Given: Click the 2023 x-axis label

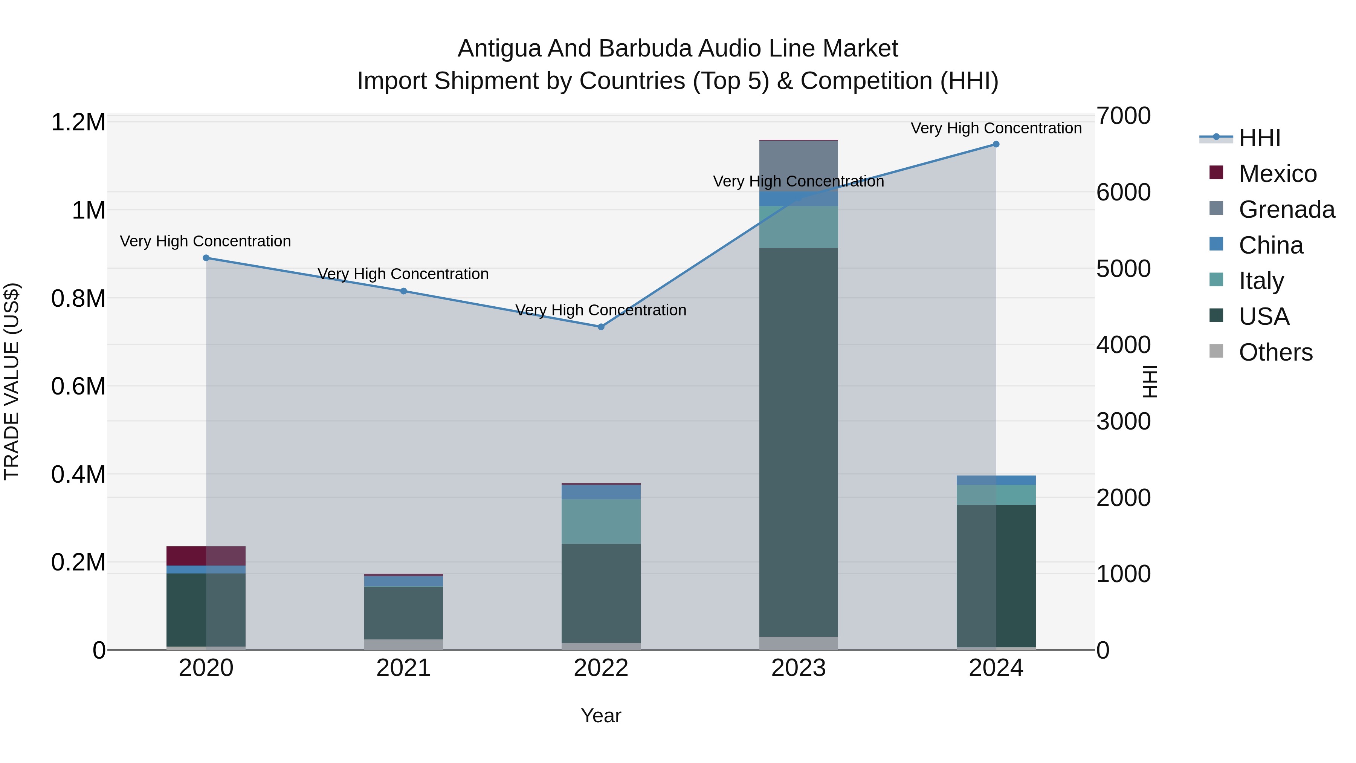Looking at the screenshot, I should (799, 668).
